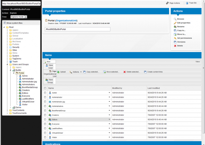
Task: Click the Move selected icon
Action: 104,72
